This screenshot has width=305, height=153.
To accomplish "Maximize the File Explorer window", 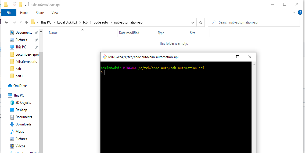I will (x=285, y=4).
